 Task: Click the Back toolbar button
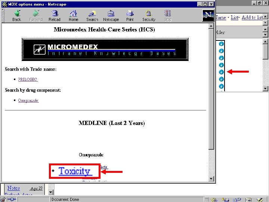[17, 16]
